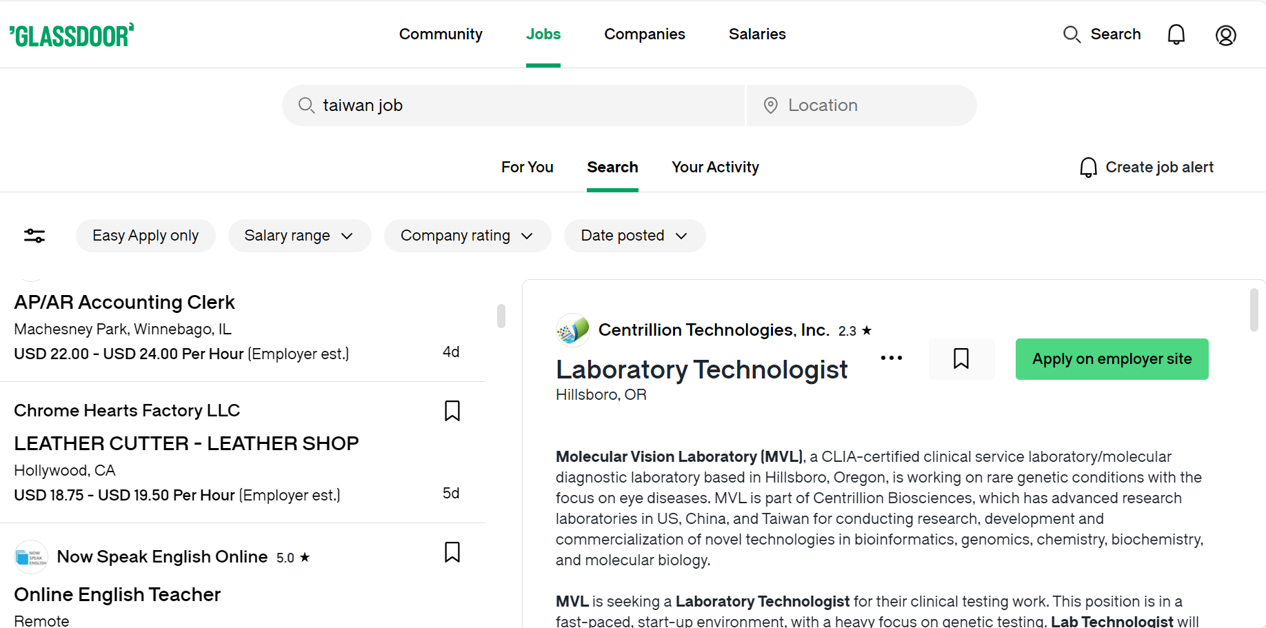Open notifications bell icon
Viewport: 1266px width, 628px height.
1176,34
